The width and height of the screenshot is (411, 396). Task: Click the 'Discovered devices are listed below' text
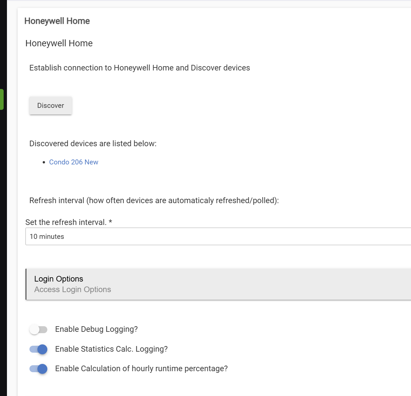tap(93, 144)
